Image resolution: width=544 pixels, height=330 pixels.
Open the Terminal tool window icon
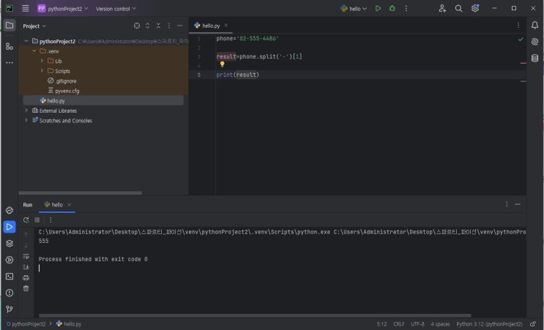(x=10, y=277)
